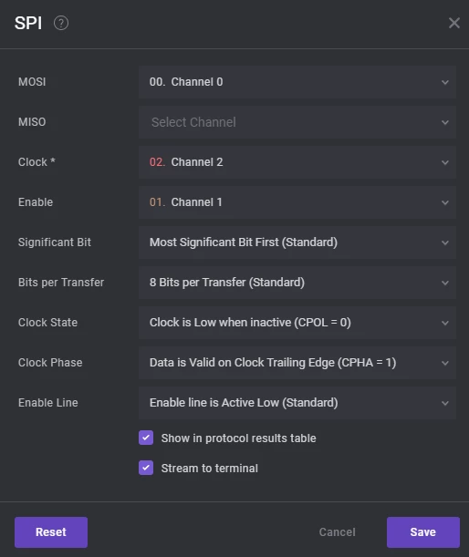Click the chevron arrow on the MOSI dropdown
Viewport: 469px width, 557px height.
445,82
